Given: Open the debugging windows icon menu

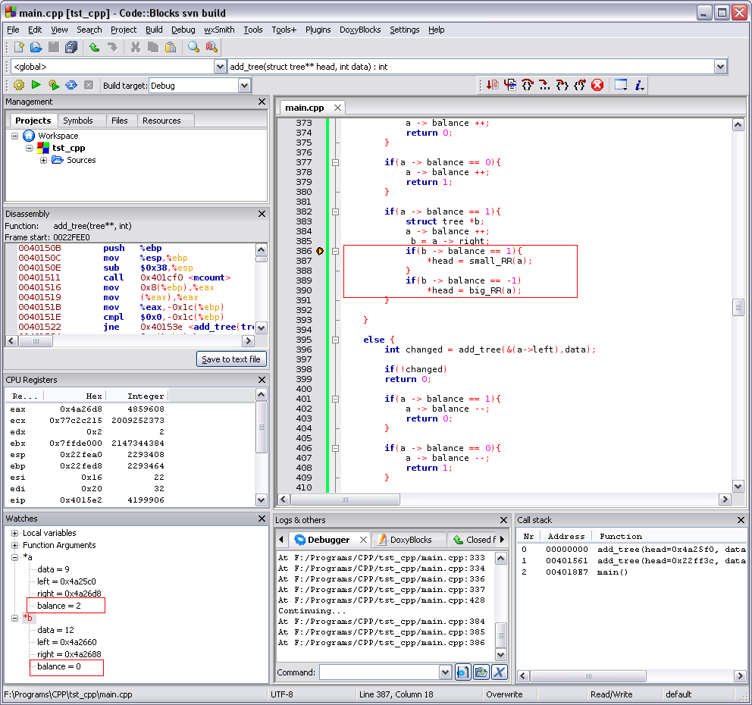Looking at the screenshot, I should pyautogui.click(x=621, y=85).
